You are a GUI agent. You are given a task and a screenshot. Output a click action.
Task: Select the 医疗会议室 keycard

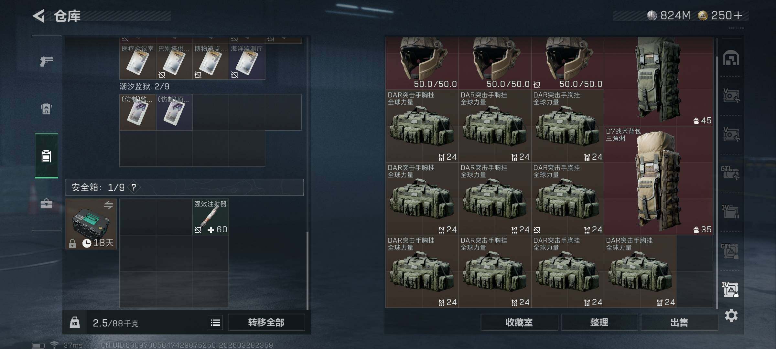click(x=138, y=61)
